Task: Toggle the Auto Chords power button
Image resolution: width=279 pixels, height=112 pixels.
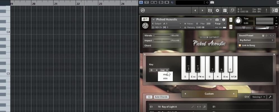Action: [149, 97]
